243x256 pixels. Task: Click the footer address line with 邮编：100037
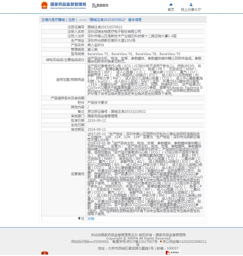(x=138, y=248)
